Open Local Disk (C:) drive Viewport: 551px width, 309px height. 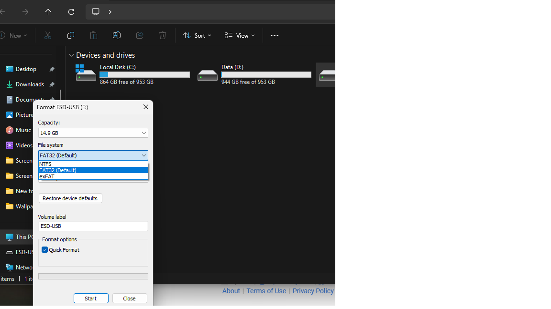(x=132, y=74)
